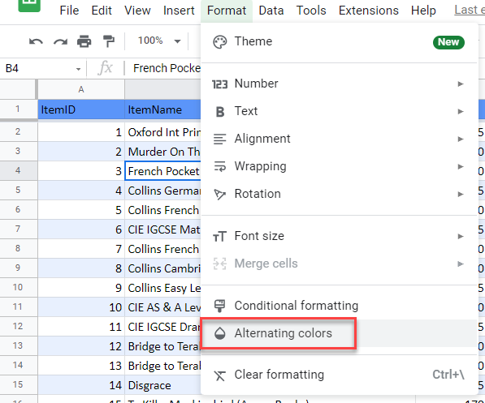Screen dimensions: 485x403
Task: Click the ItemID cell containing 10
Action: coord(81,307)
